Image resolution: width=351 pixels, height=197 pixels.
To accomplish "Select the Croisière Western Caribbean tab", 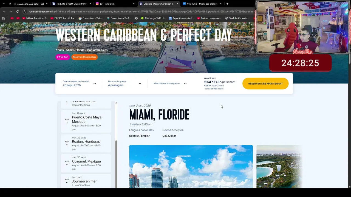I will point(158,4).
